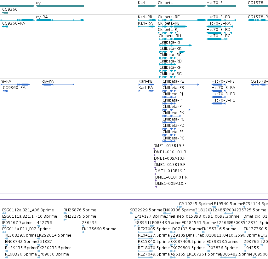Select transcript dy-RA

pyautogui.click(x=42, y=17)
